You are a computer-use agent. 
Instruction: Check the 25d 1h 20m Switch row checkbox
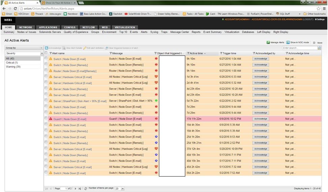coord(46,136)
